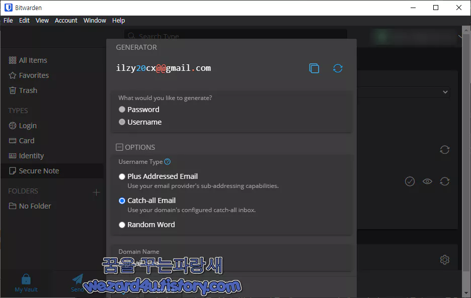
Task: Filter the vault by Login type
Action: (x=28, y=126)
